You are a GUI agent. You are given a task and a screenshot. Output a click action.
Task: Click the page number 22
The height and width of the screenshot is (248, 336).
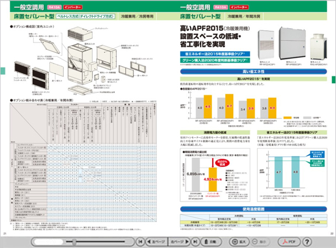[332, 234]
